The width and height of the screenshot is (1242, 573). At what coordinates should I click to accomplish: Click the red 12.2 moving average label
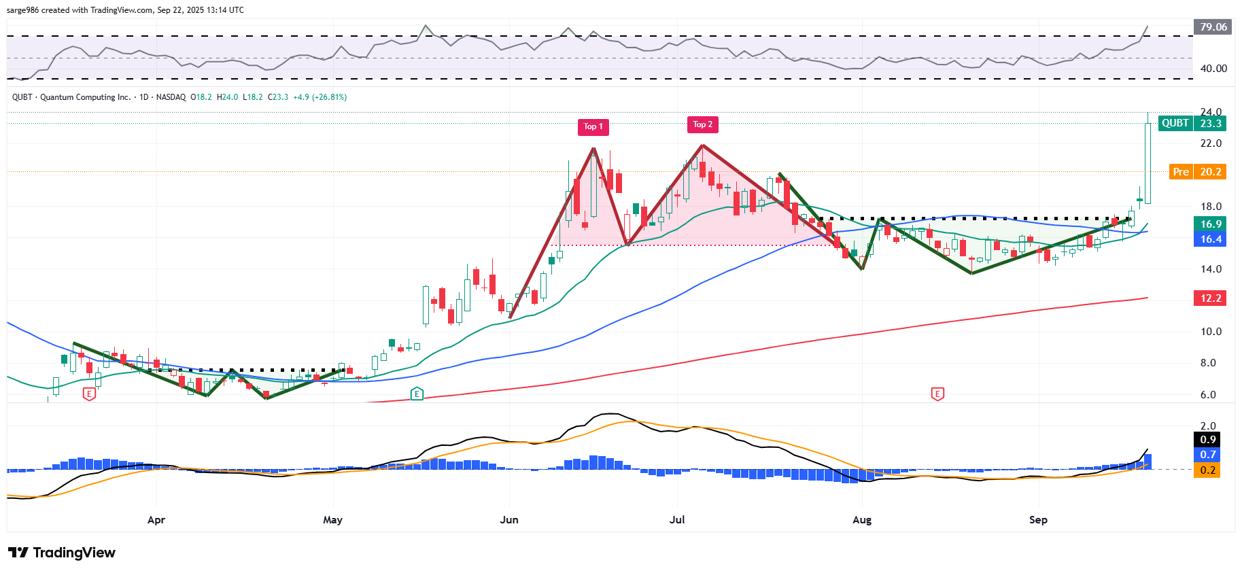(1210, 298)
